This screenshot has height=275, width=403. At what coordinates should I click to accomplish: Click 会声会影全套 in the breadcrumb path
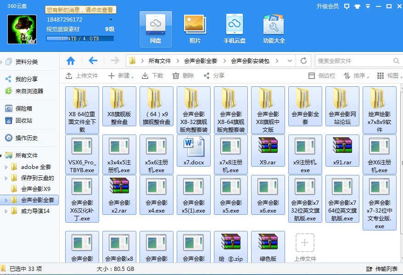[x=201, y=61]
